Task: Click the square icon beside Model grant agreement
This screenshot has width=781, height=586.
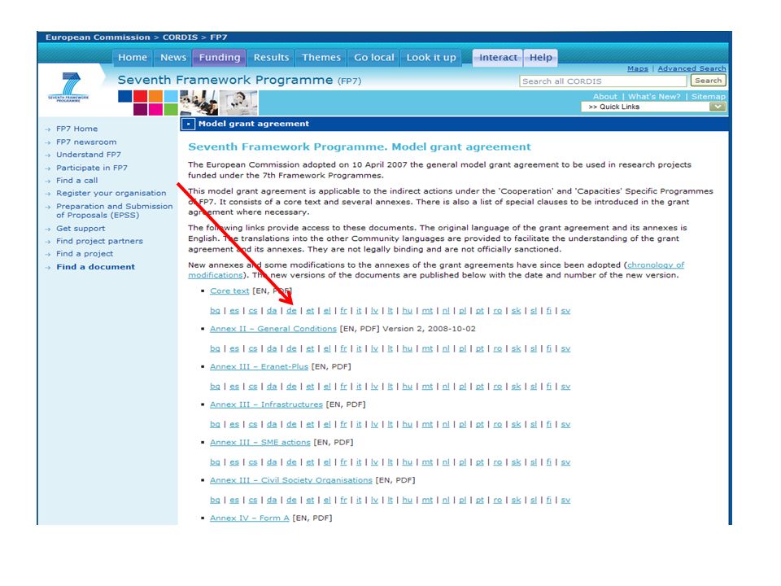Action: pos(188,124)
